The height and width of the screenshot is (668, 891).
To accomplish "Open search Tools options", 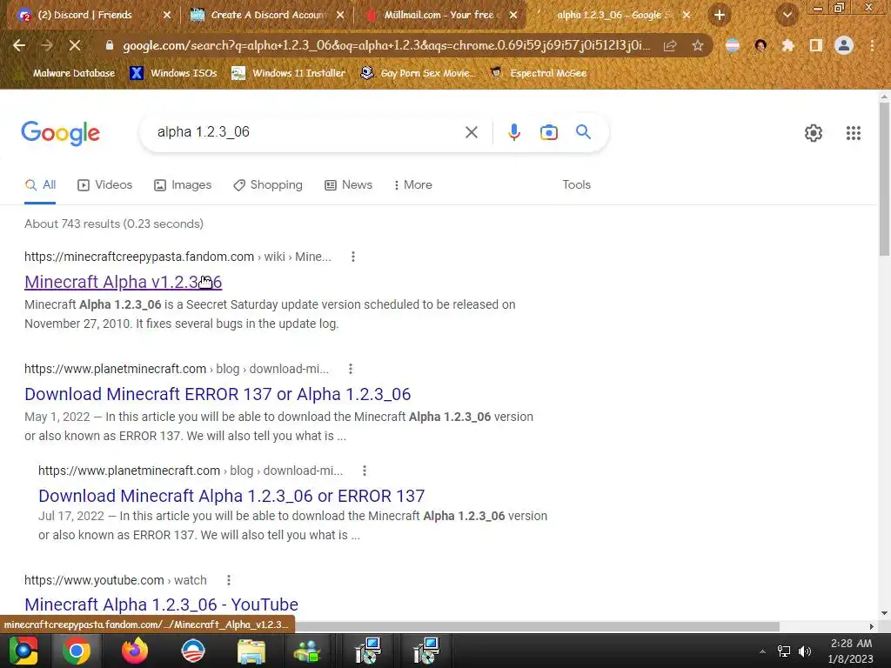I will pos(576,185).
